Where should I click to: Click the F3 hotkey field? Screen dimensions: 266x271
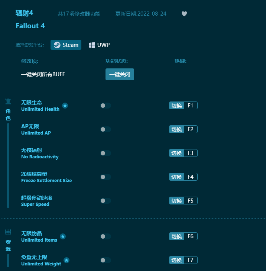[191, 153]
